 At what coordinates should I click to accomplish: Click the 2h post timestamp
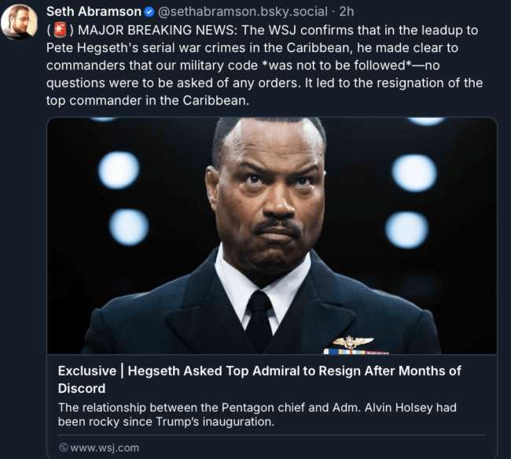(x=347, y=12)
